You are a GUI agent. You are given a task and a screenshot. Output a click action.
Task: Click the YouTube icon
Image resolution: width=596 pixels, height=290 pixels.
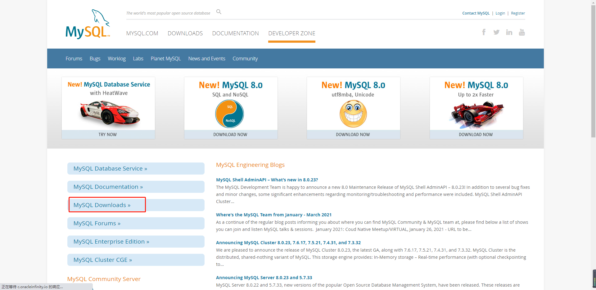click(x=522, y=32)
